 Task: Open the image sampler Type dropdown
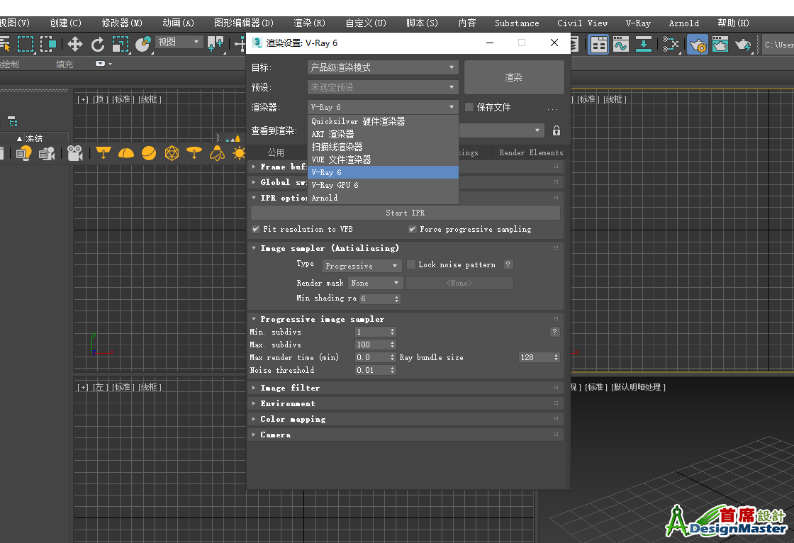point(362,265)
